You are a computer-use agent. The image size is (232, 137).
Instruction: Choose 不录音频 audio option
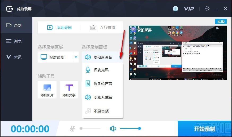coord(102,111)
